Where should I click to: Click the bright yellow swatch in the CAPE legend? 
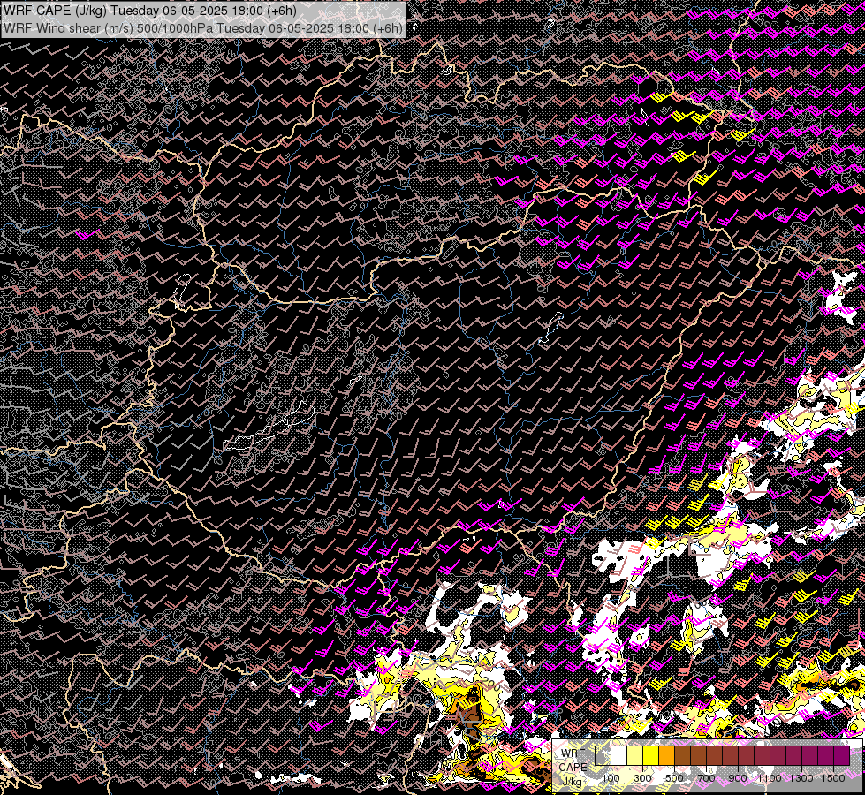pos(651,756)
